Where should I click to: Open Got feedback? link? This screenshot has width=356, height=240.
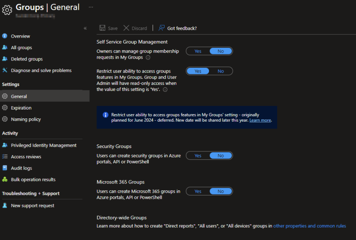click(182, 28)
